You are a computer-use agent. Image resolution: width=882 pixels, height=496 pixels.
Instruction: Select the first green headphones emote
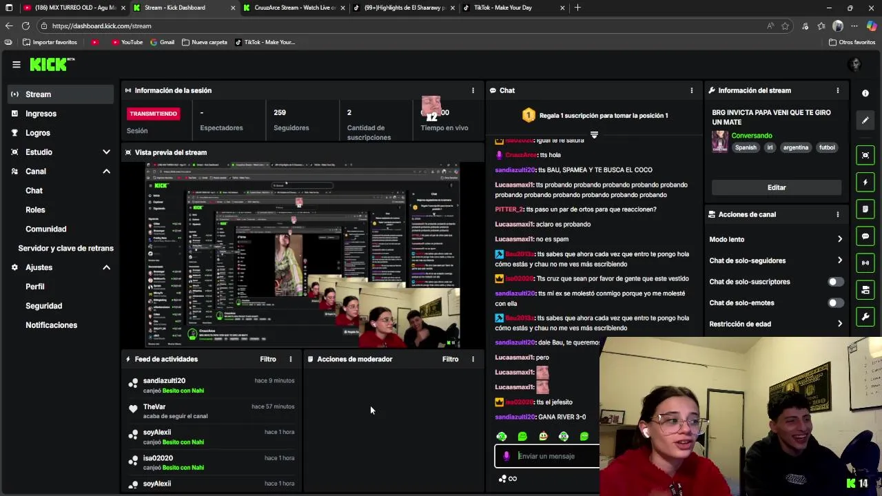(x=502, y=436)
